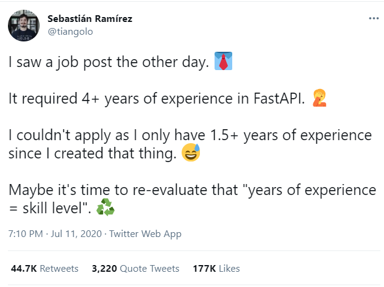Show the 177K Likes list
This screenshot has height=287, width=384.
216,268
